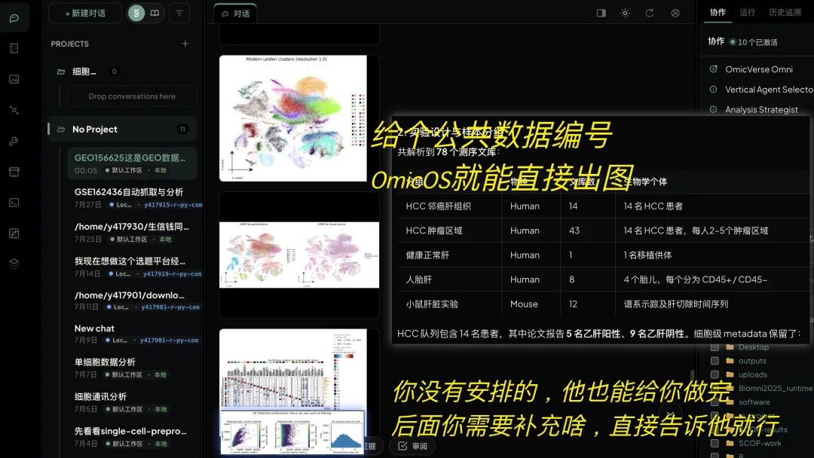The width and height of the screenshot is (814, 458).
Task: Open the Biomni2025_runtime folder
Action: pos(775,388)
